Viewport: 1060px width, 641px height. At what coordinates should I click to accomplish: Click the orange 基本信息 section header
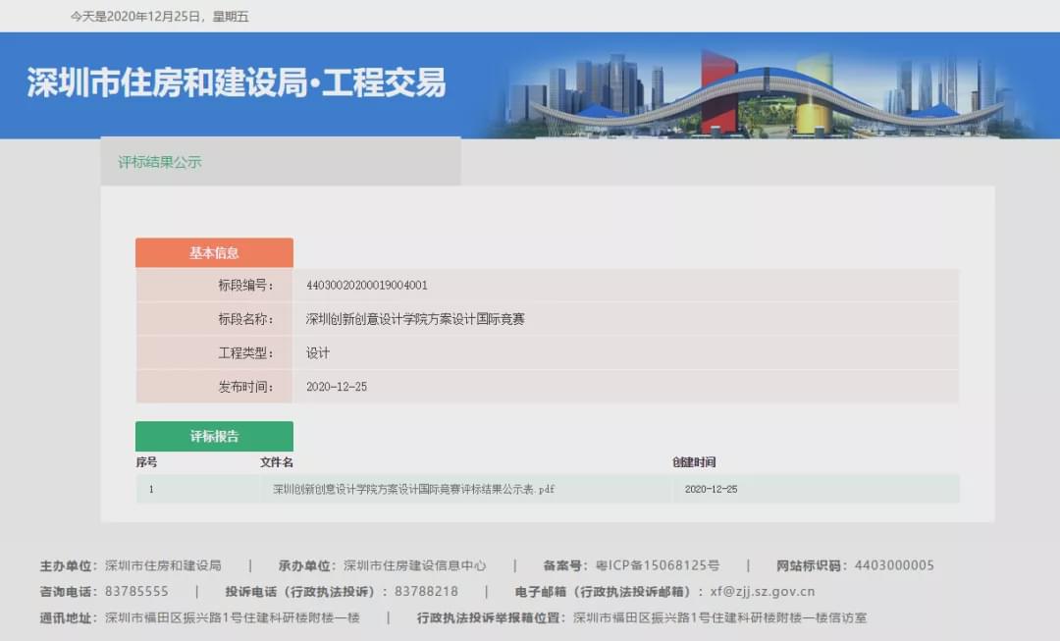(x=214, y=253)
